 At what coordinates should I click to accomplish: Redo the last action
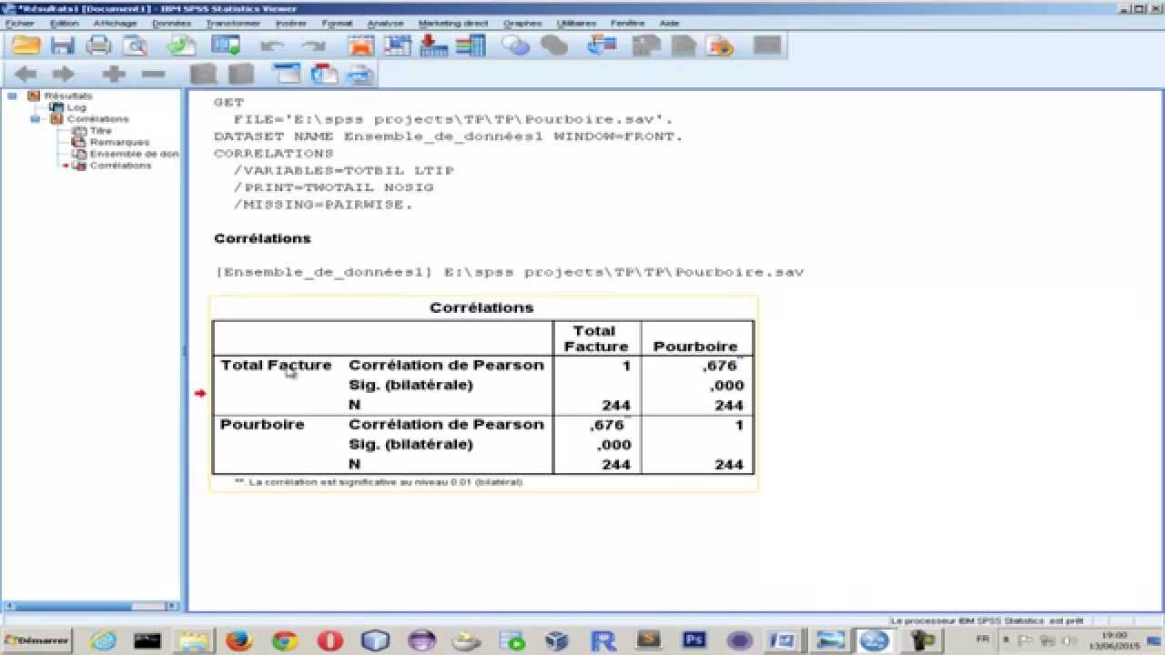tap(312, 46)
